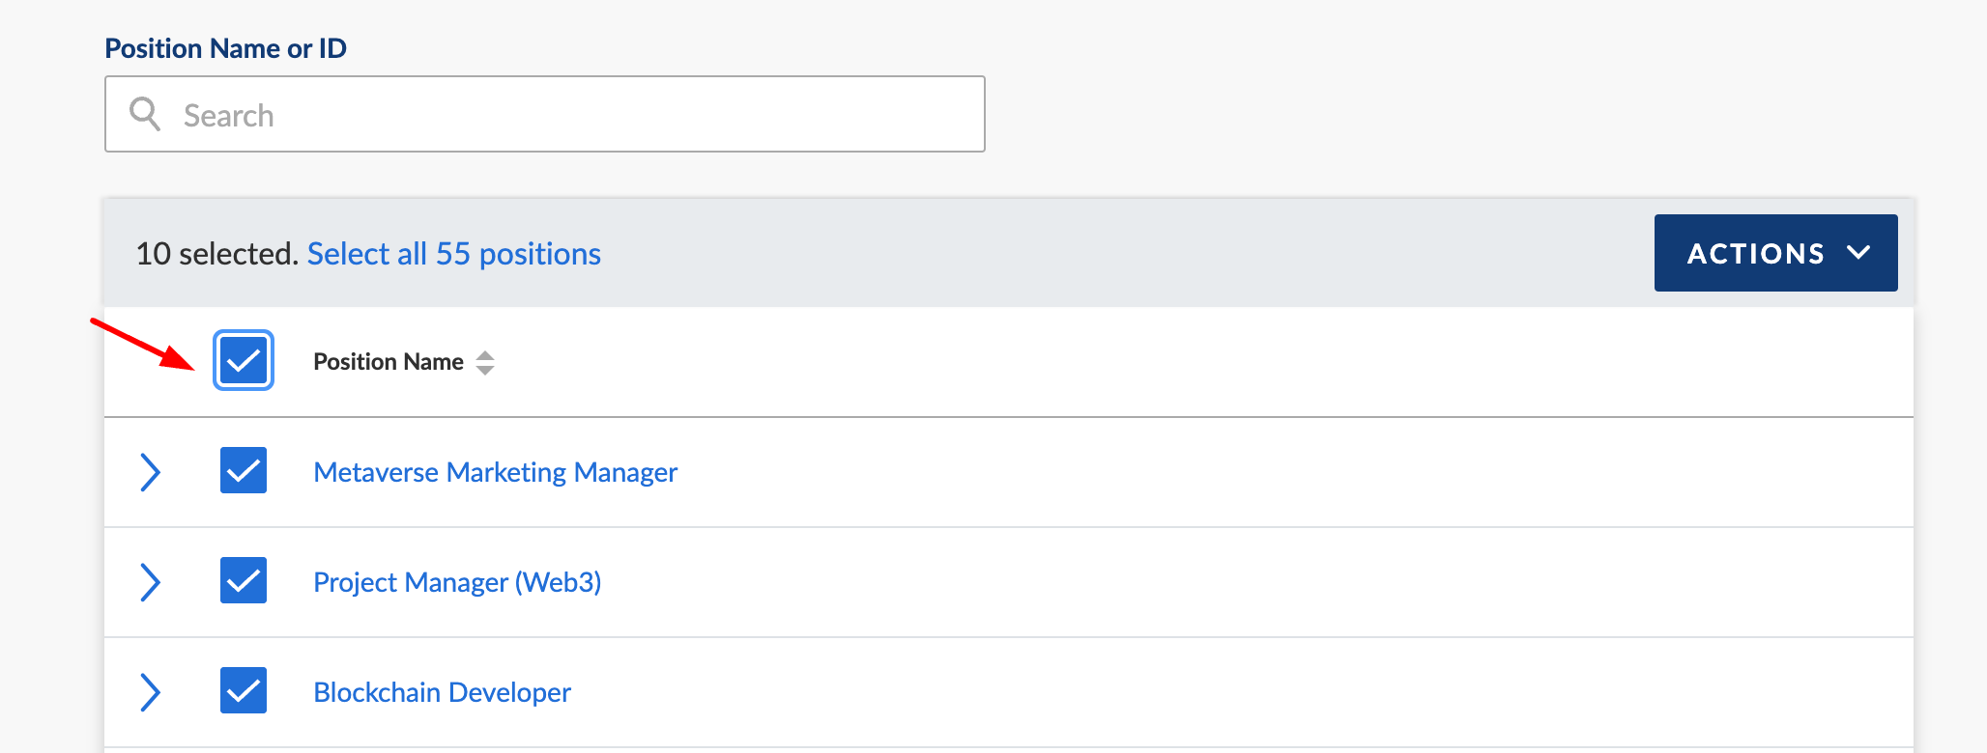This screenshot has height=753, width=1987.
Task: Click the 10 selected status text
Action: (x=217, y=254)
